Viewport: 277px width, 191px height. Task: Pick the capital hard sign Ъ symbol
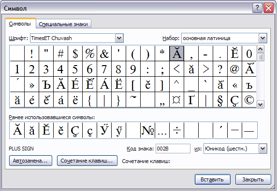tap(46, 84)
